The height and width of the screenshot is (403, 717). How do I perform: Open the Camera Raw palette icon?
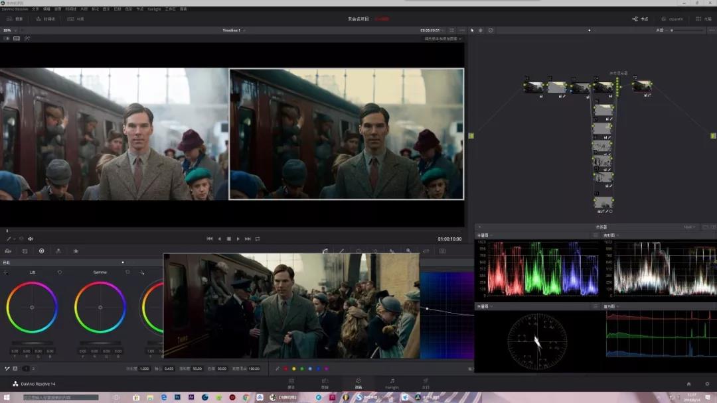pyautogui.click(x=8, y=251)
